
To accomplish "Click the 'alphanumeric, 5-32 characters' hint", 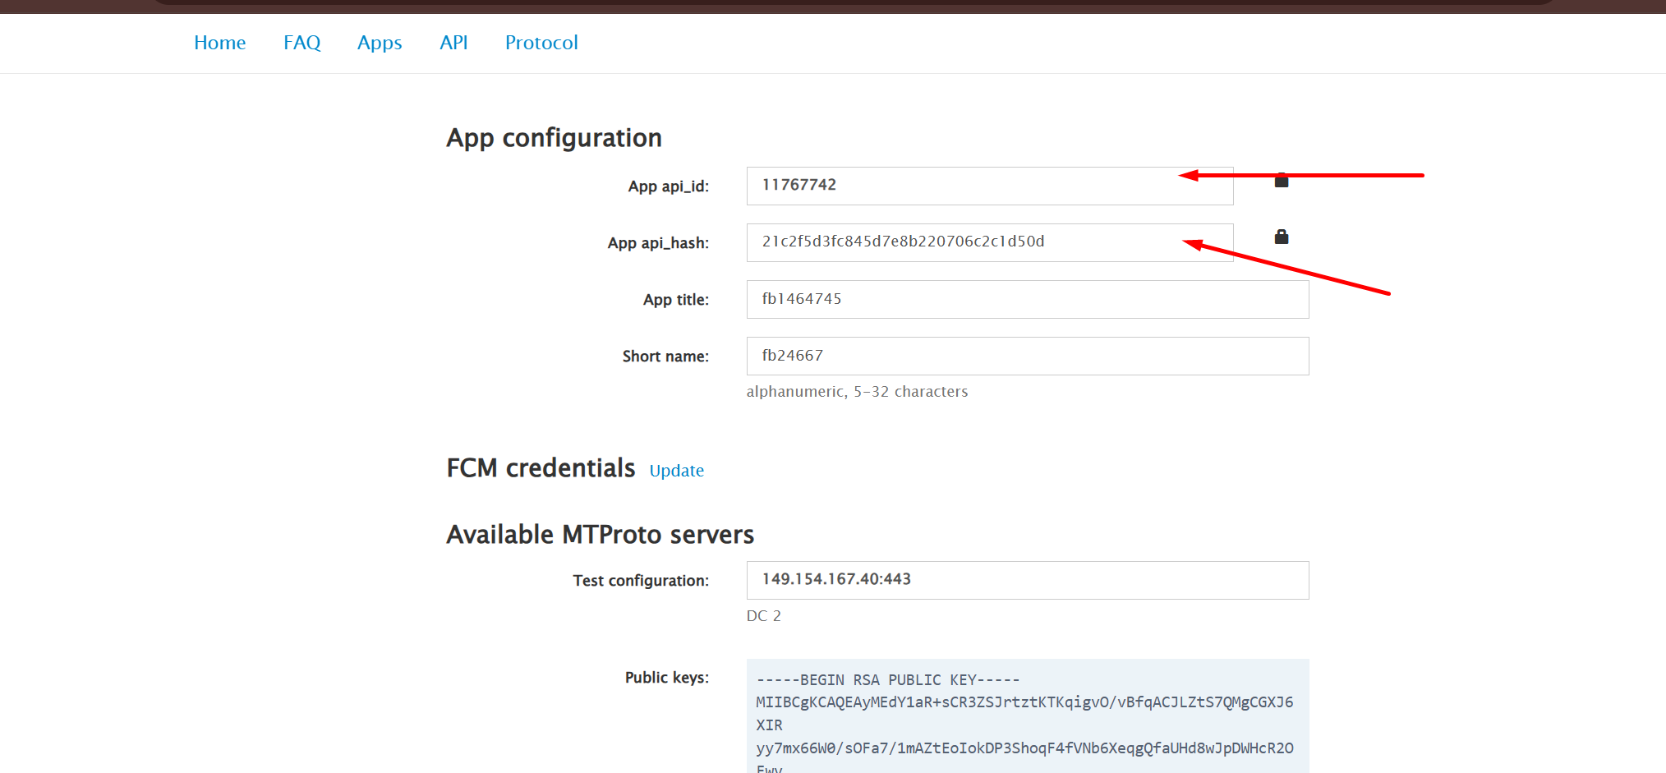I will click(x=857, y=392).
